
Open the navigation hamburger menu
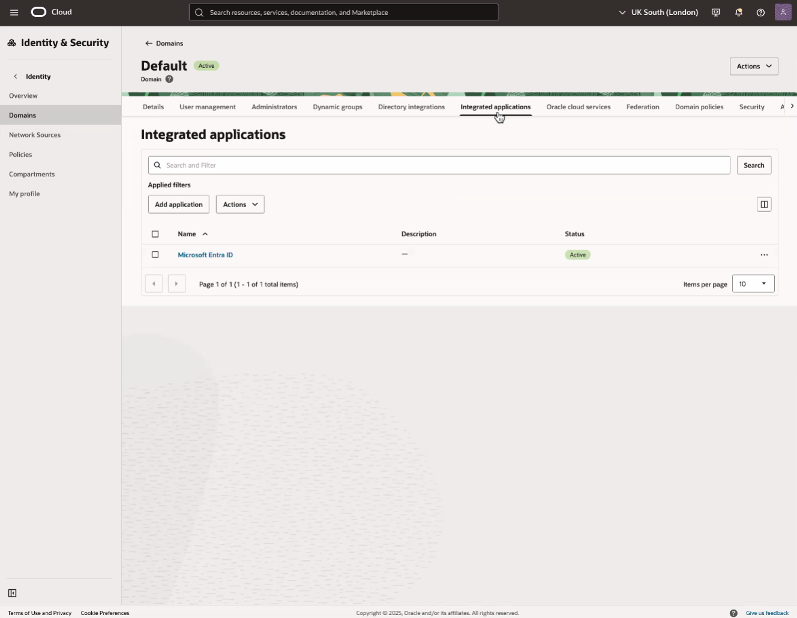coord(14,12)
